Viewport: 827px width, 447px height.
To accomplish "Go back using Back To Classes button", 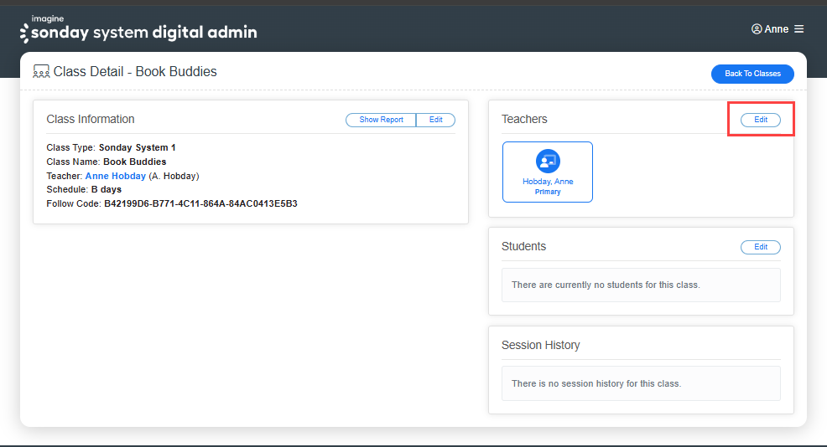I will click(752, 74).
